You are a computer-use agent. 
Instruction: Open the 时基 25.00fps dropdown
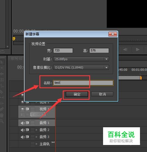click(x=81, y=59)
